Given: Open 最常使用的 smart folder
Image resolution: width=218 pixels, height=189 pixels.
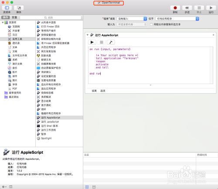Looking at the screenshot, I should (15, 93).
